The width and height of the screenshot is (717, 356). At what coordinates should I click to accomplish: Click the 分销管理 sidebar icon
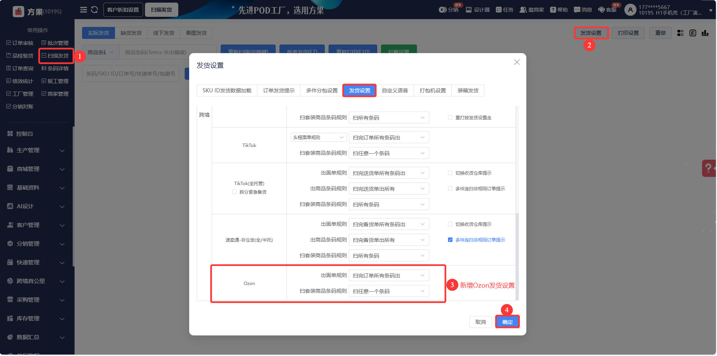[10, 243]
